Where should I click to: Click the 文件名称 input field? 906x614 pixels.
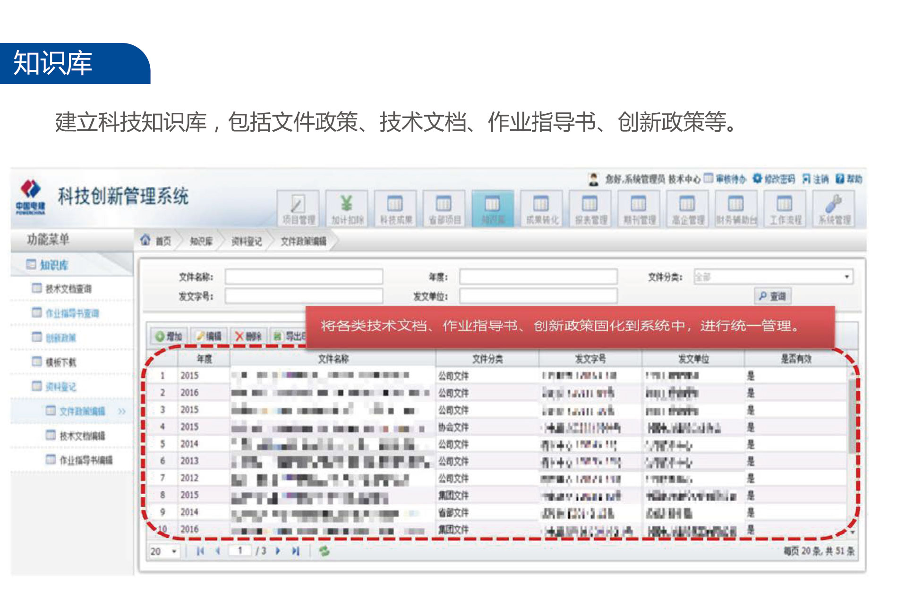[304, 277]
